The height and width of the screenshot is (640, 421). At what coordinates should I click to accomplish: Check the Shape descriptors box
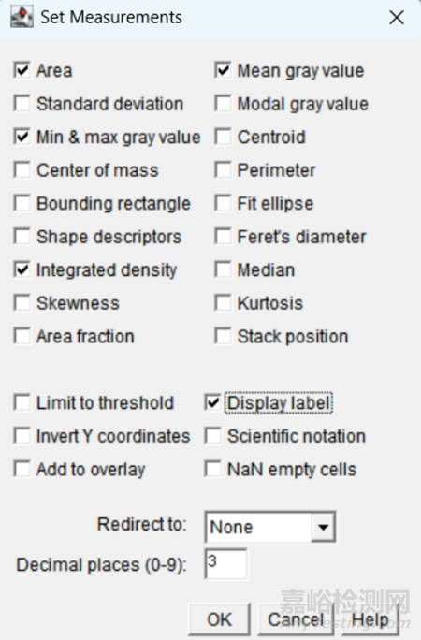pos(22,237)
